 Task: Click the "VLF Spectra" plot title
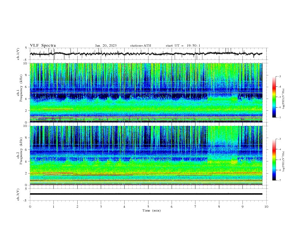click(x=43, y=45)
